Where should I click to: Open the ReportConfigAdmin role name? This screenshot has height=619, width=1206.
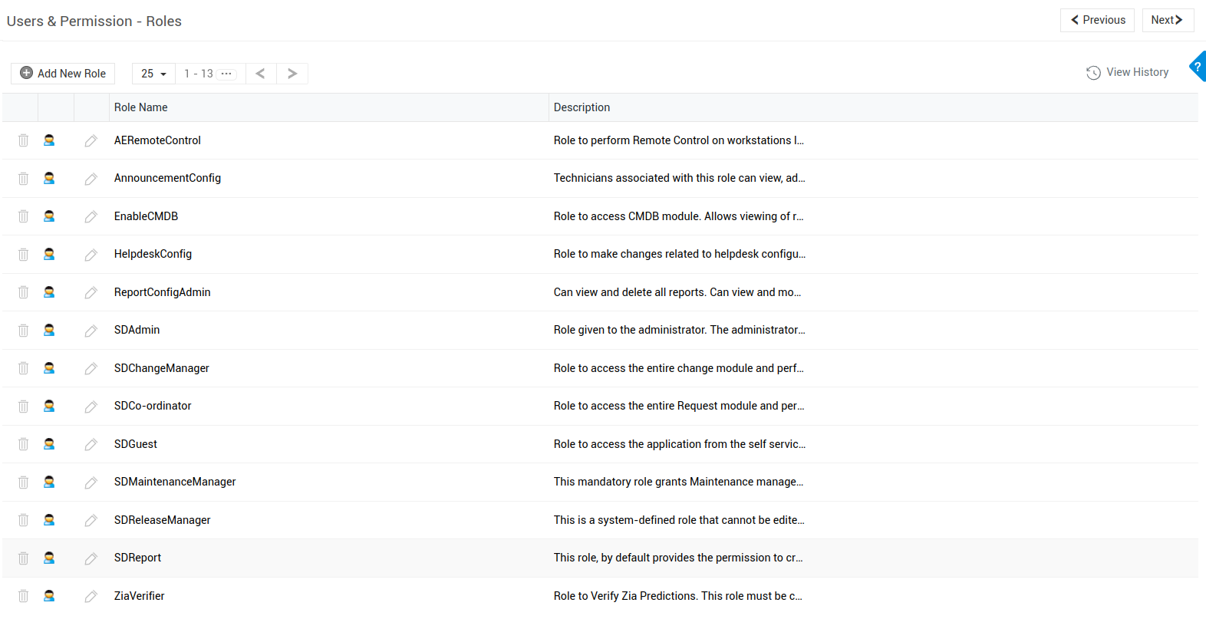162,292
